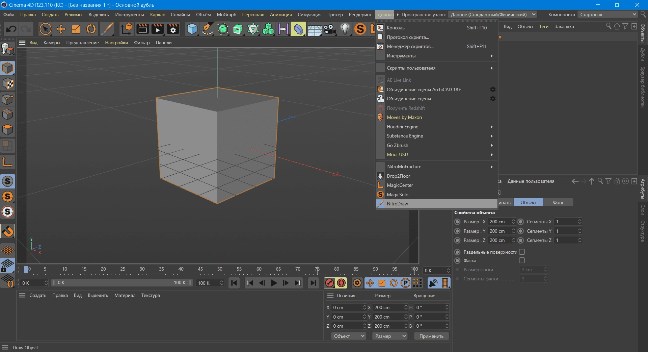Viewport: 648px width, 352px height.
Task: Expand NitroMoFracture submenu
Action: (x=437, y=167)
